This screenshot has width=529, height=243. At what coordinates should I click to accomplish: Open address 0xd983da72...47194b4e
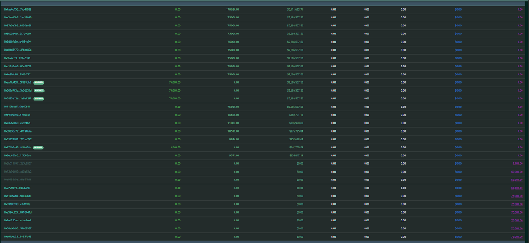click(18, 131)
